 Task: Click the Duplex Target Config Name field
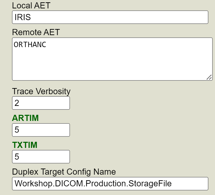[110, 184]
